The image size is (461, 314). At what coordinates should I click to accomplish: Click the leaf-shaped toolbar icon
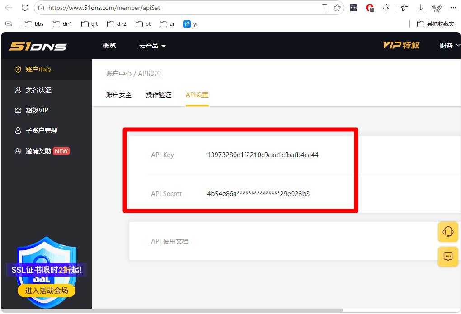437,8
